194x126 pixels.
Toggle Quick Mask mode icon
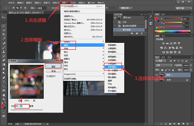[x=4, y=112]
